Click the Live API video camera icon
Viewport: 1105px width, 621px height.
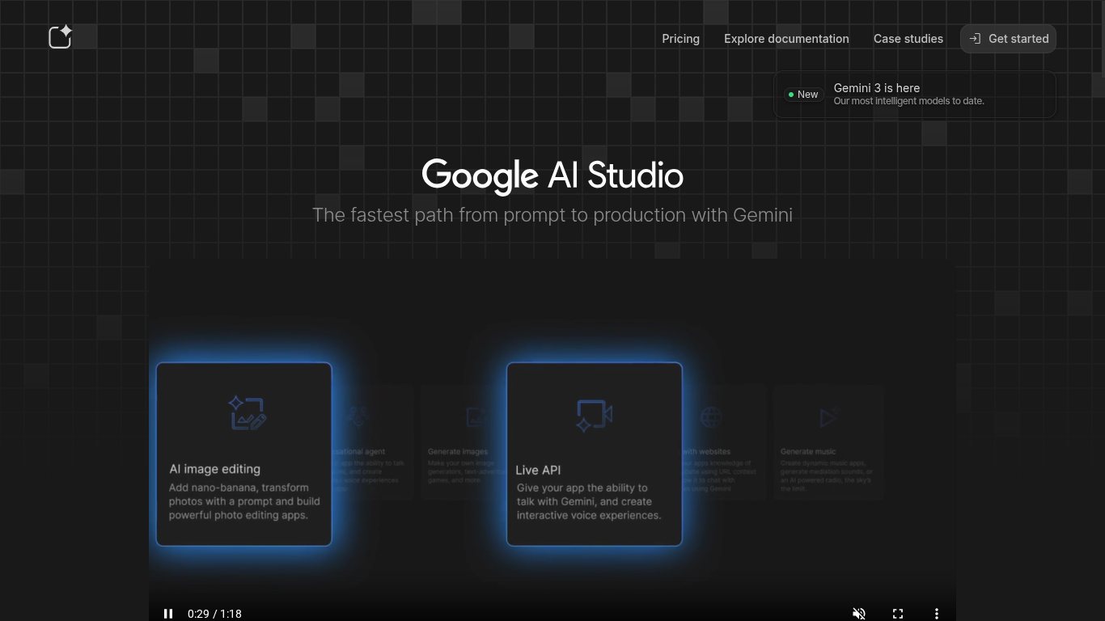594,416
